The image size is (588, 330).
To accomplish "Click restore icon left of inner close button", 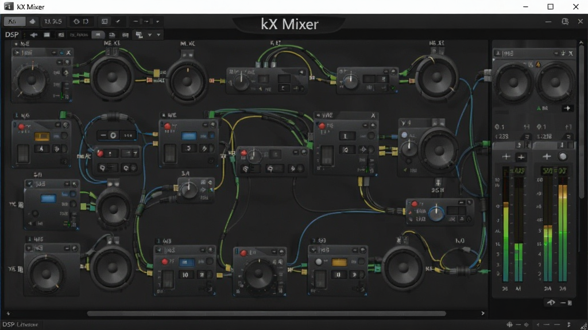I will coord(565,21).
